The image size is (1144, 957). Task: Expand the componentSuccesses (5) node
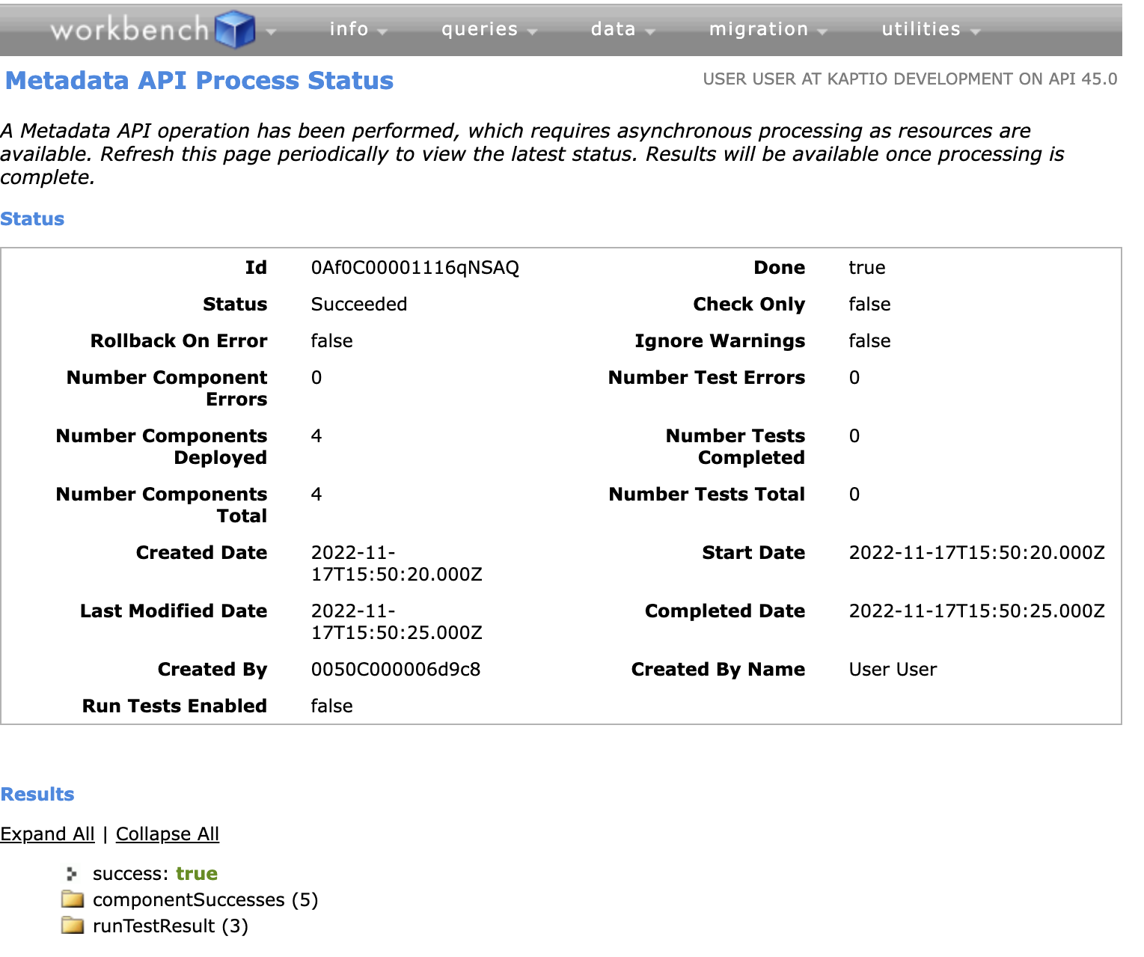[x=204, y=899]
